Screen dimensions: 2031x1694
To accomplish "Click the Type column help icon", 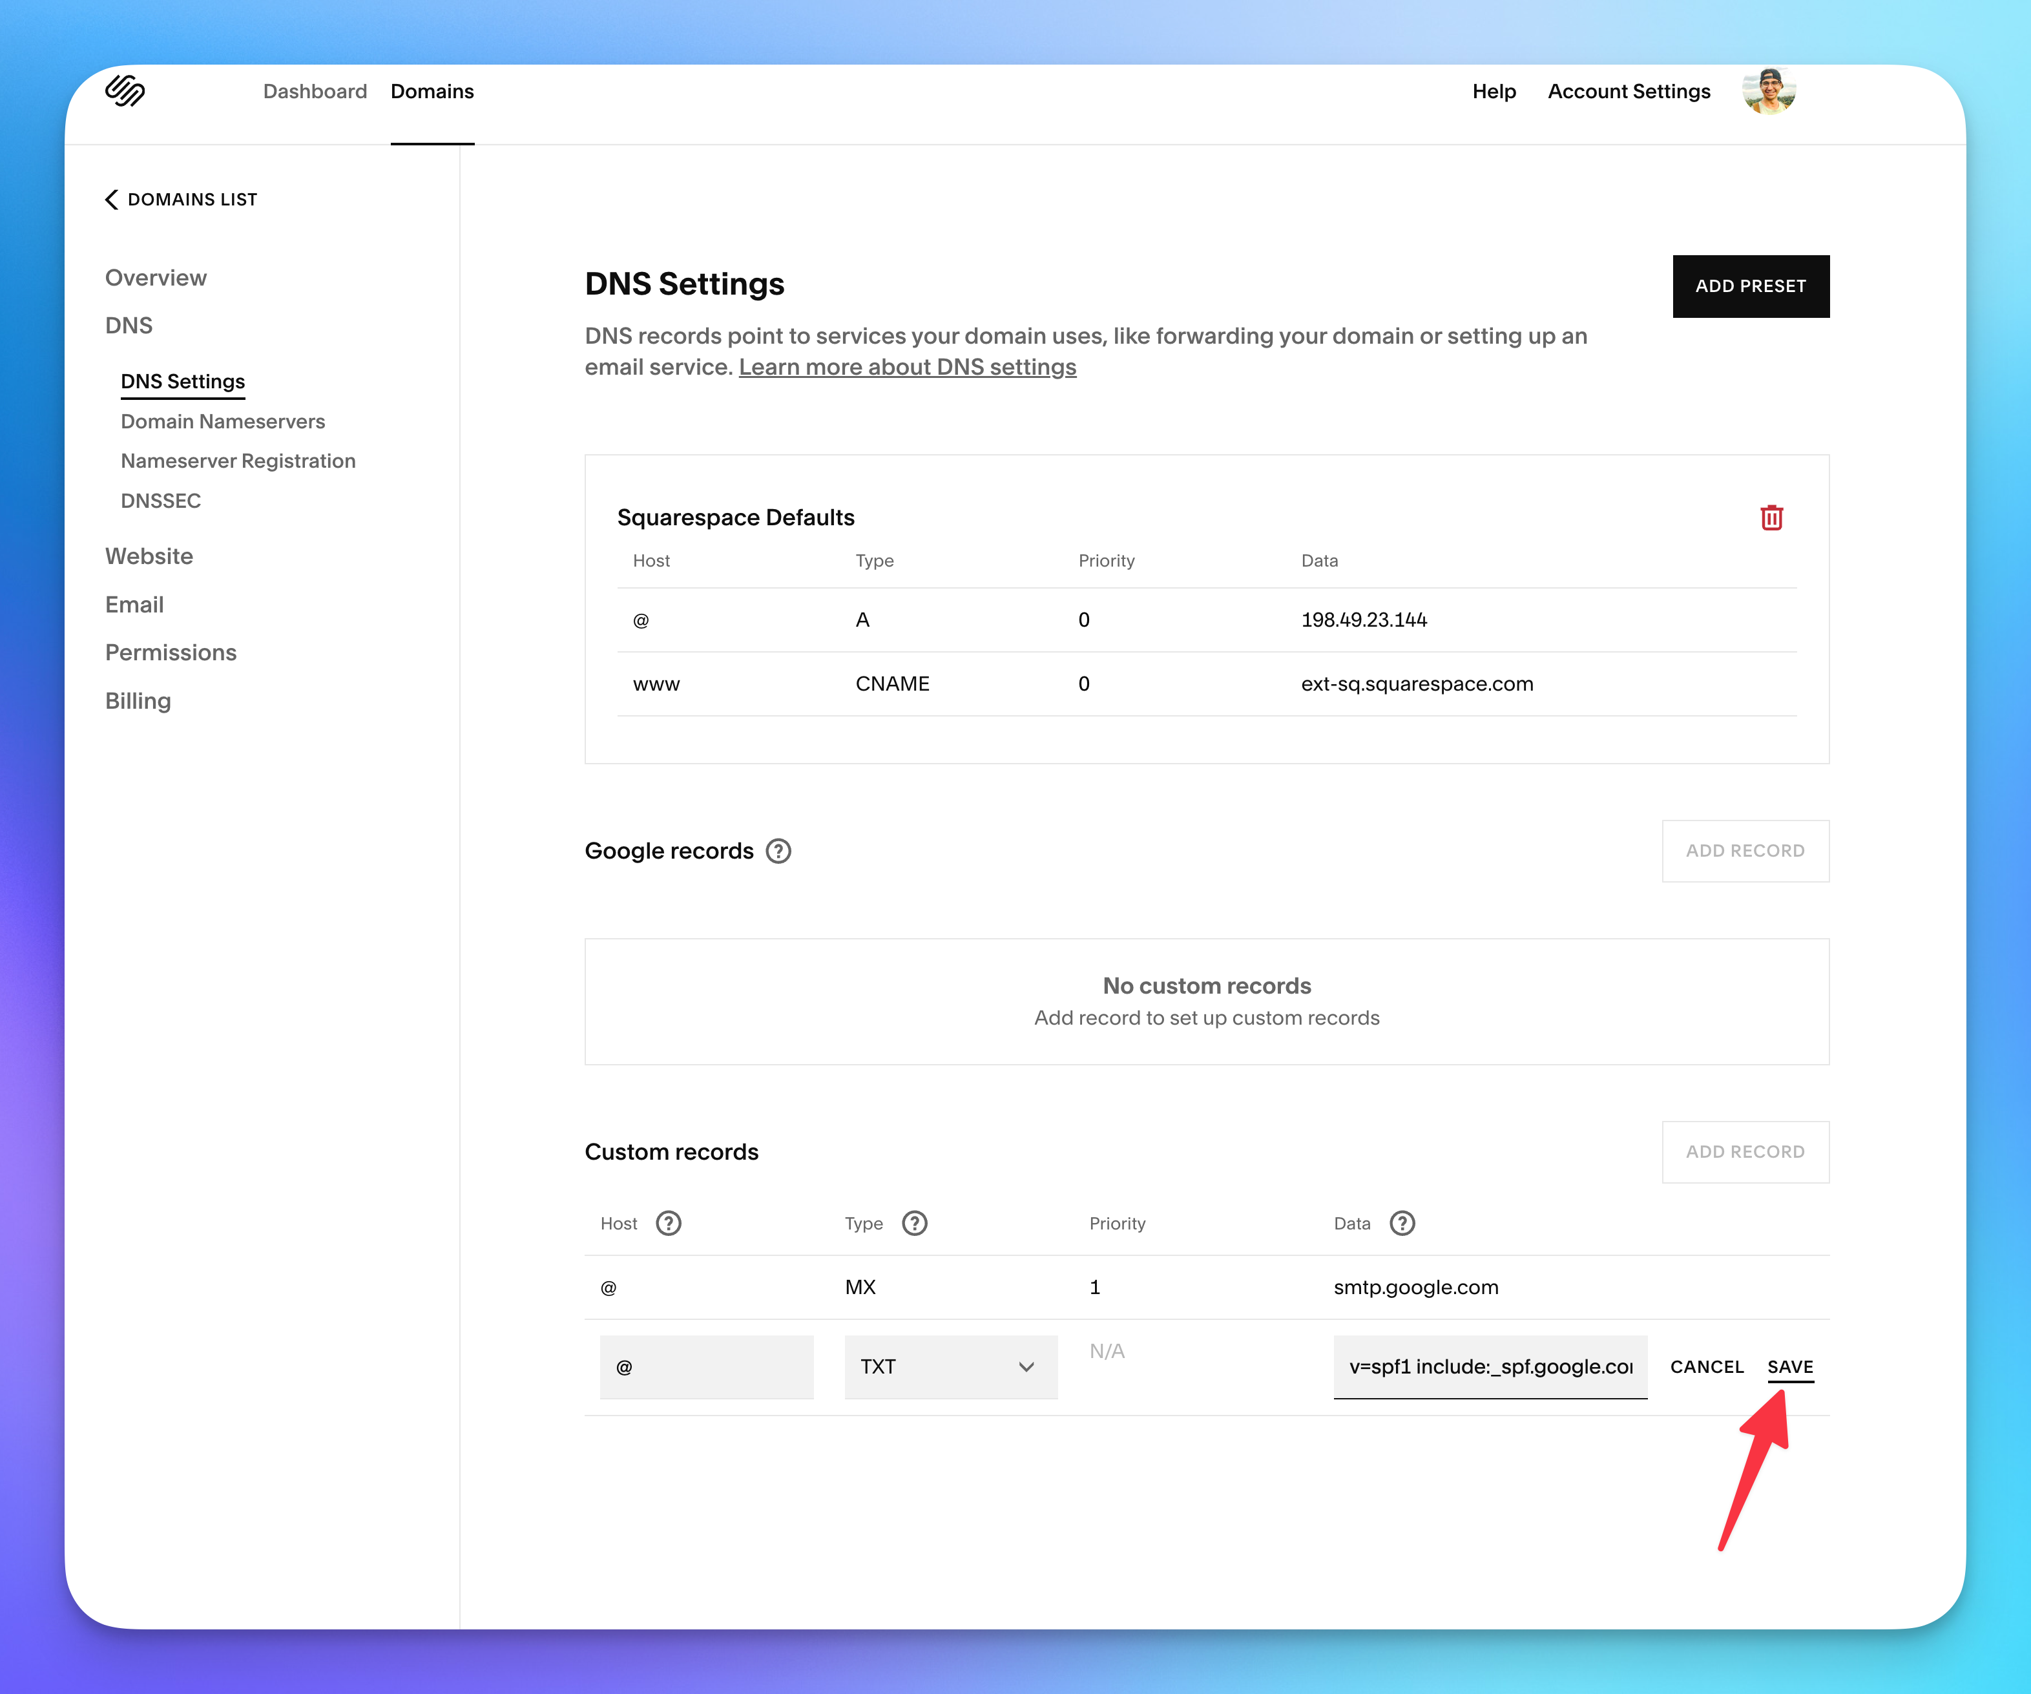I will pos(914,1224).
